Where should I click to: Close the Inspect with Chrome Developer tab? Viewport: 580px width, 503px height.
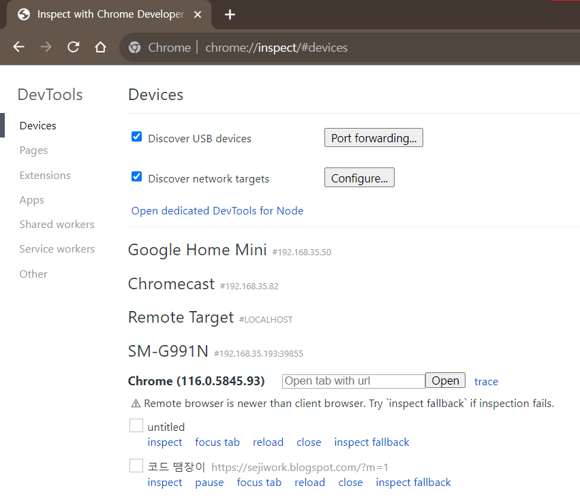coord(198,14)
